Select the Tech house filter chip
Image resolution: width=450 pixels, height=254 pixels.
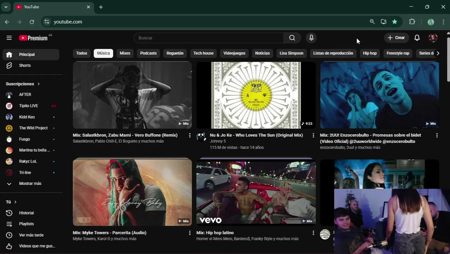(x=203, y=53)
